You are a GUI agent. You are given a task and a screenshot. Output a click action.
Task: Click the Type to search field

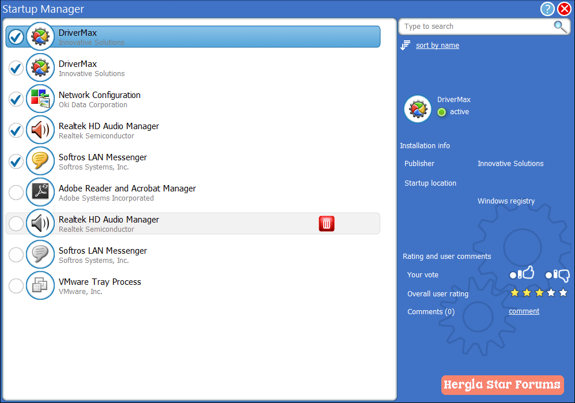[475, 27]
